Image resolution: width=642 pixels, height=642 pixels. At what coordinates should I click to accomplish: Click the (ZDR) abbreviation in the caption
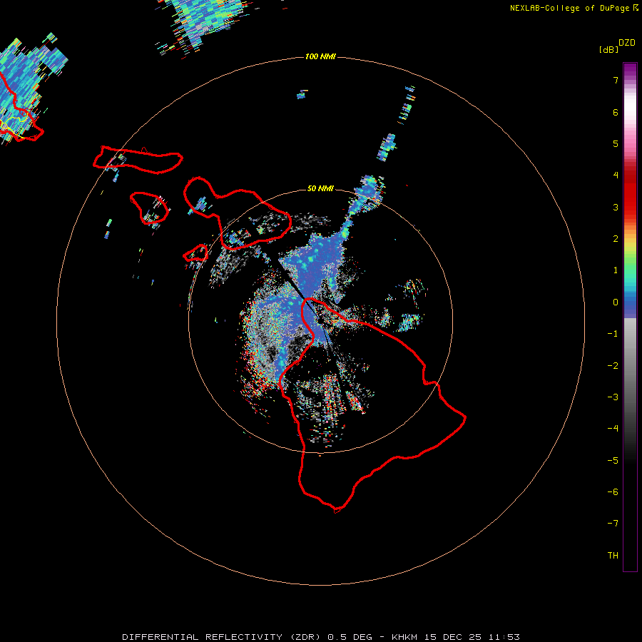(305, 637)
